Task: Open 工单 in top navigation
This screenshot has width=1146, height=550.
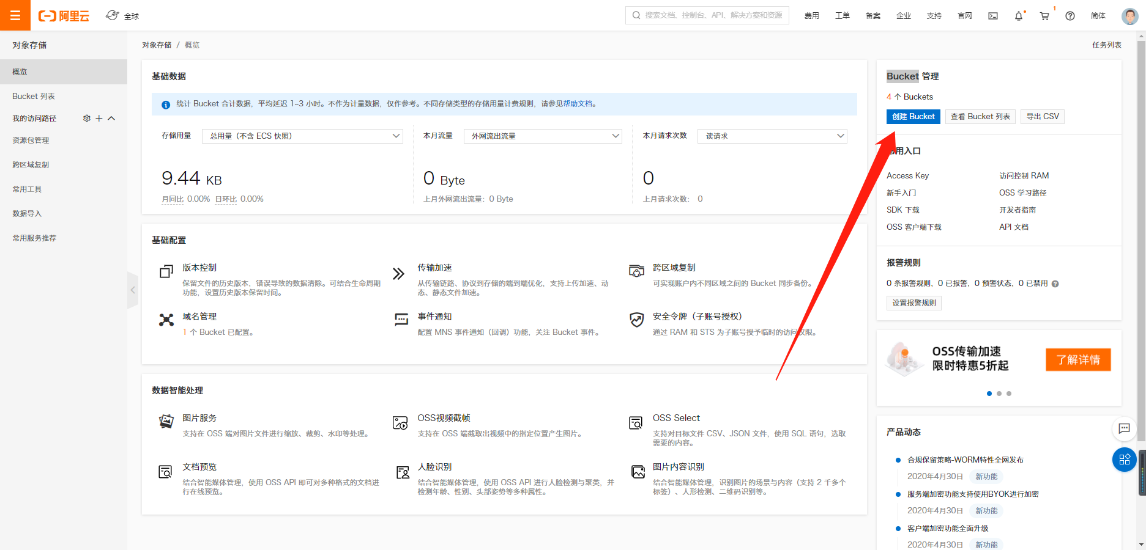Action: pos(843,16)
